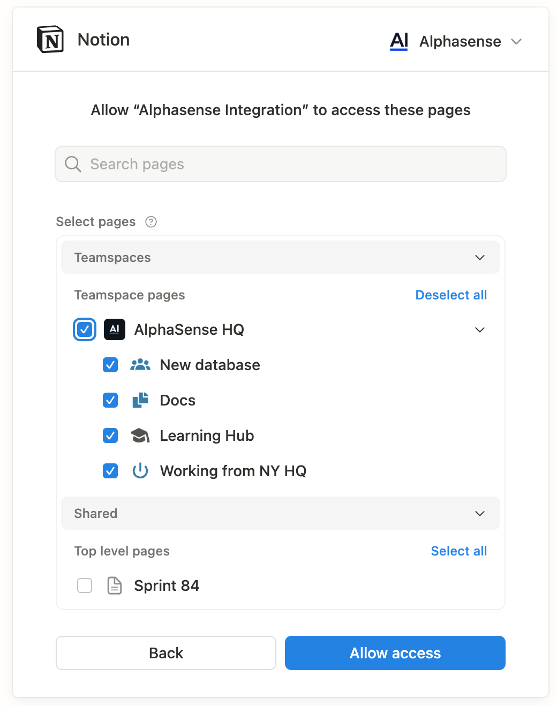Collapse the AlphaSense HQ page tree
The width and height of the screenshot is (557, 706).
pyautogui.click(x=479, y=329)
